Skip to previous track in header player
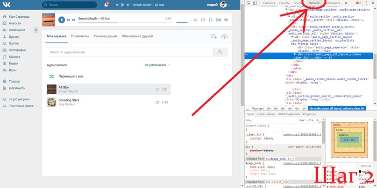 click(x=117, y=5)
